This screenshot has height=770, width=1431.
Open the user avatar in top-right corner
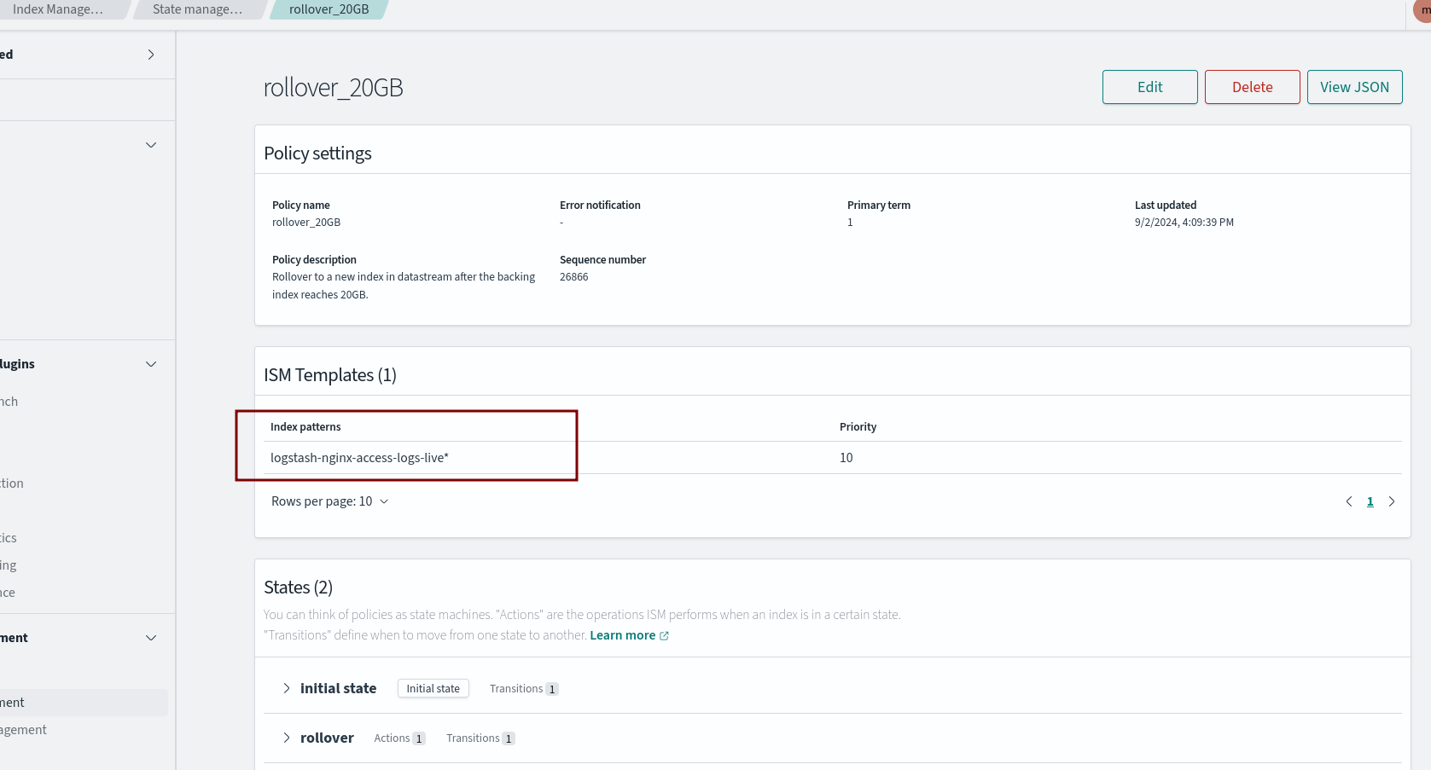pyautogui.click(x=1423, y=9)
